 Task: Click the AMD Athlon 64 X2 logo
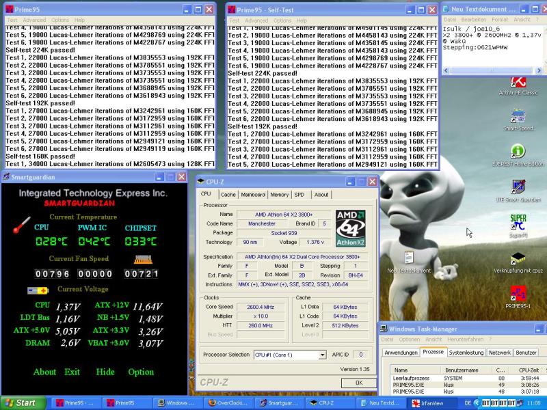[351, 228]
